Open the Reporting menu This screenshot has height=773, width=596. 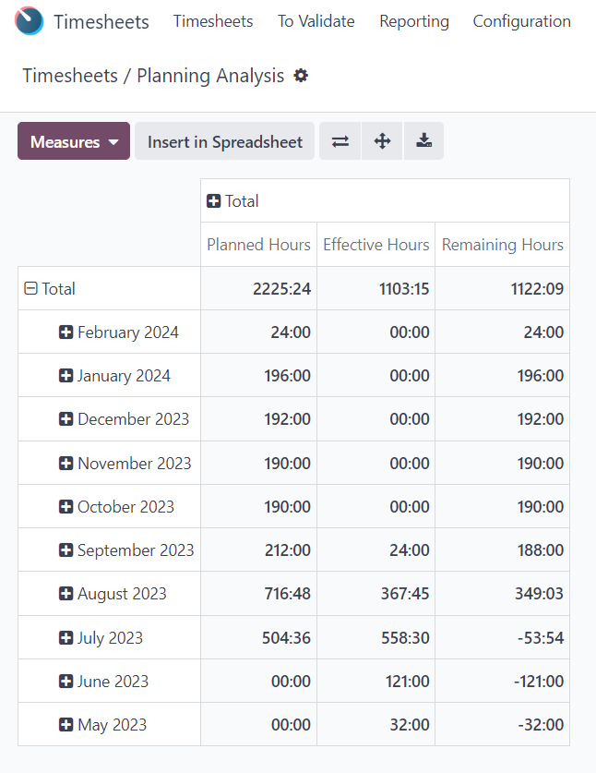[x=414, y=21]
